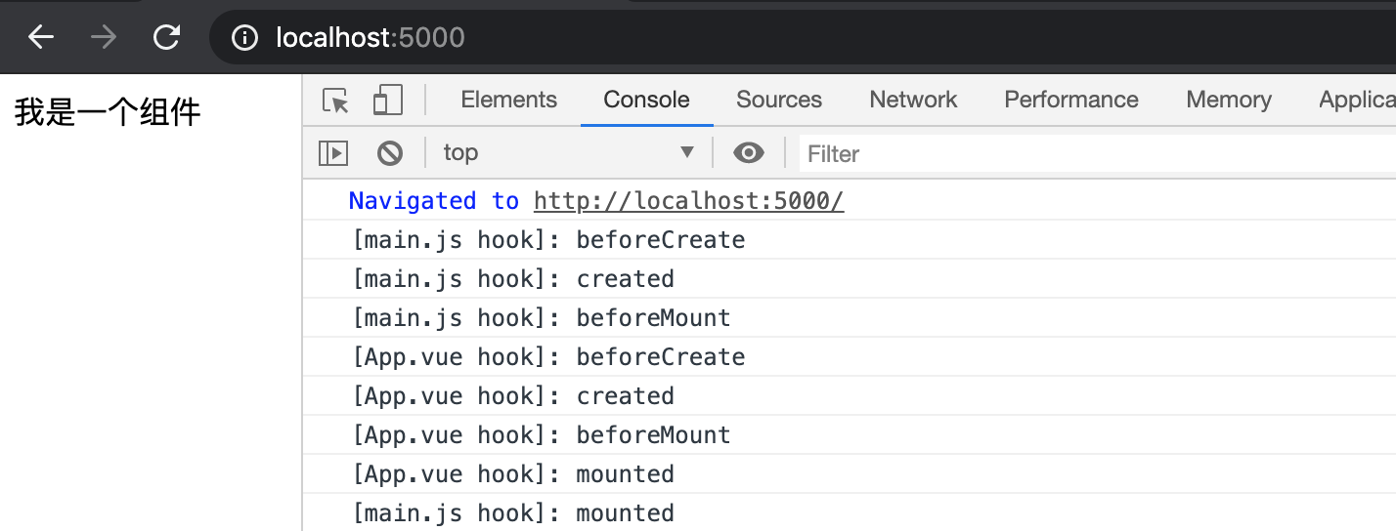Clear the console output
This screenshot has width=1396, height=531.
click(390, 152)
